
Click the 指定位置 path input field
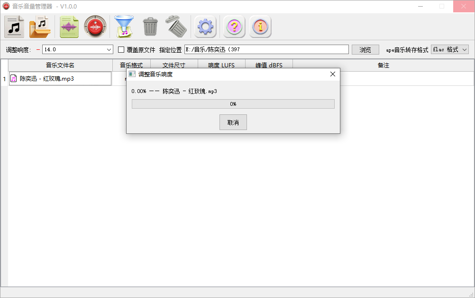tap(266, 49)
